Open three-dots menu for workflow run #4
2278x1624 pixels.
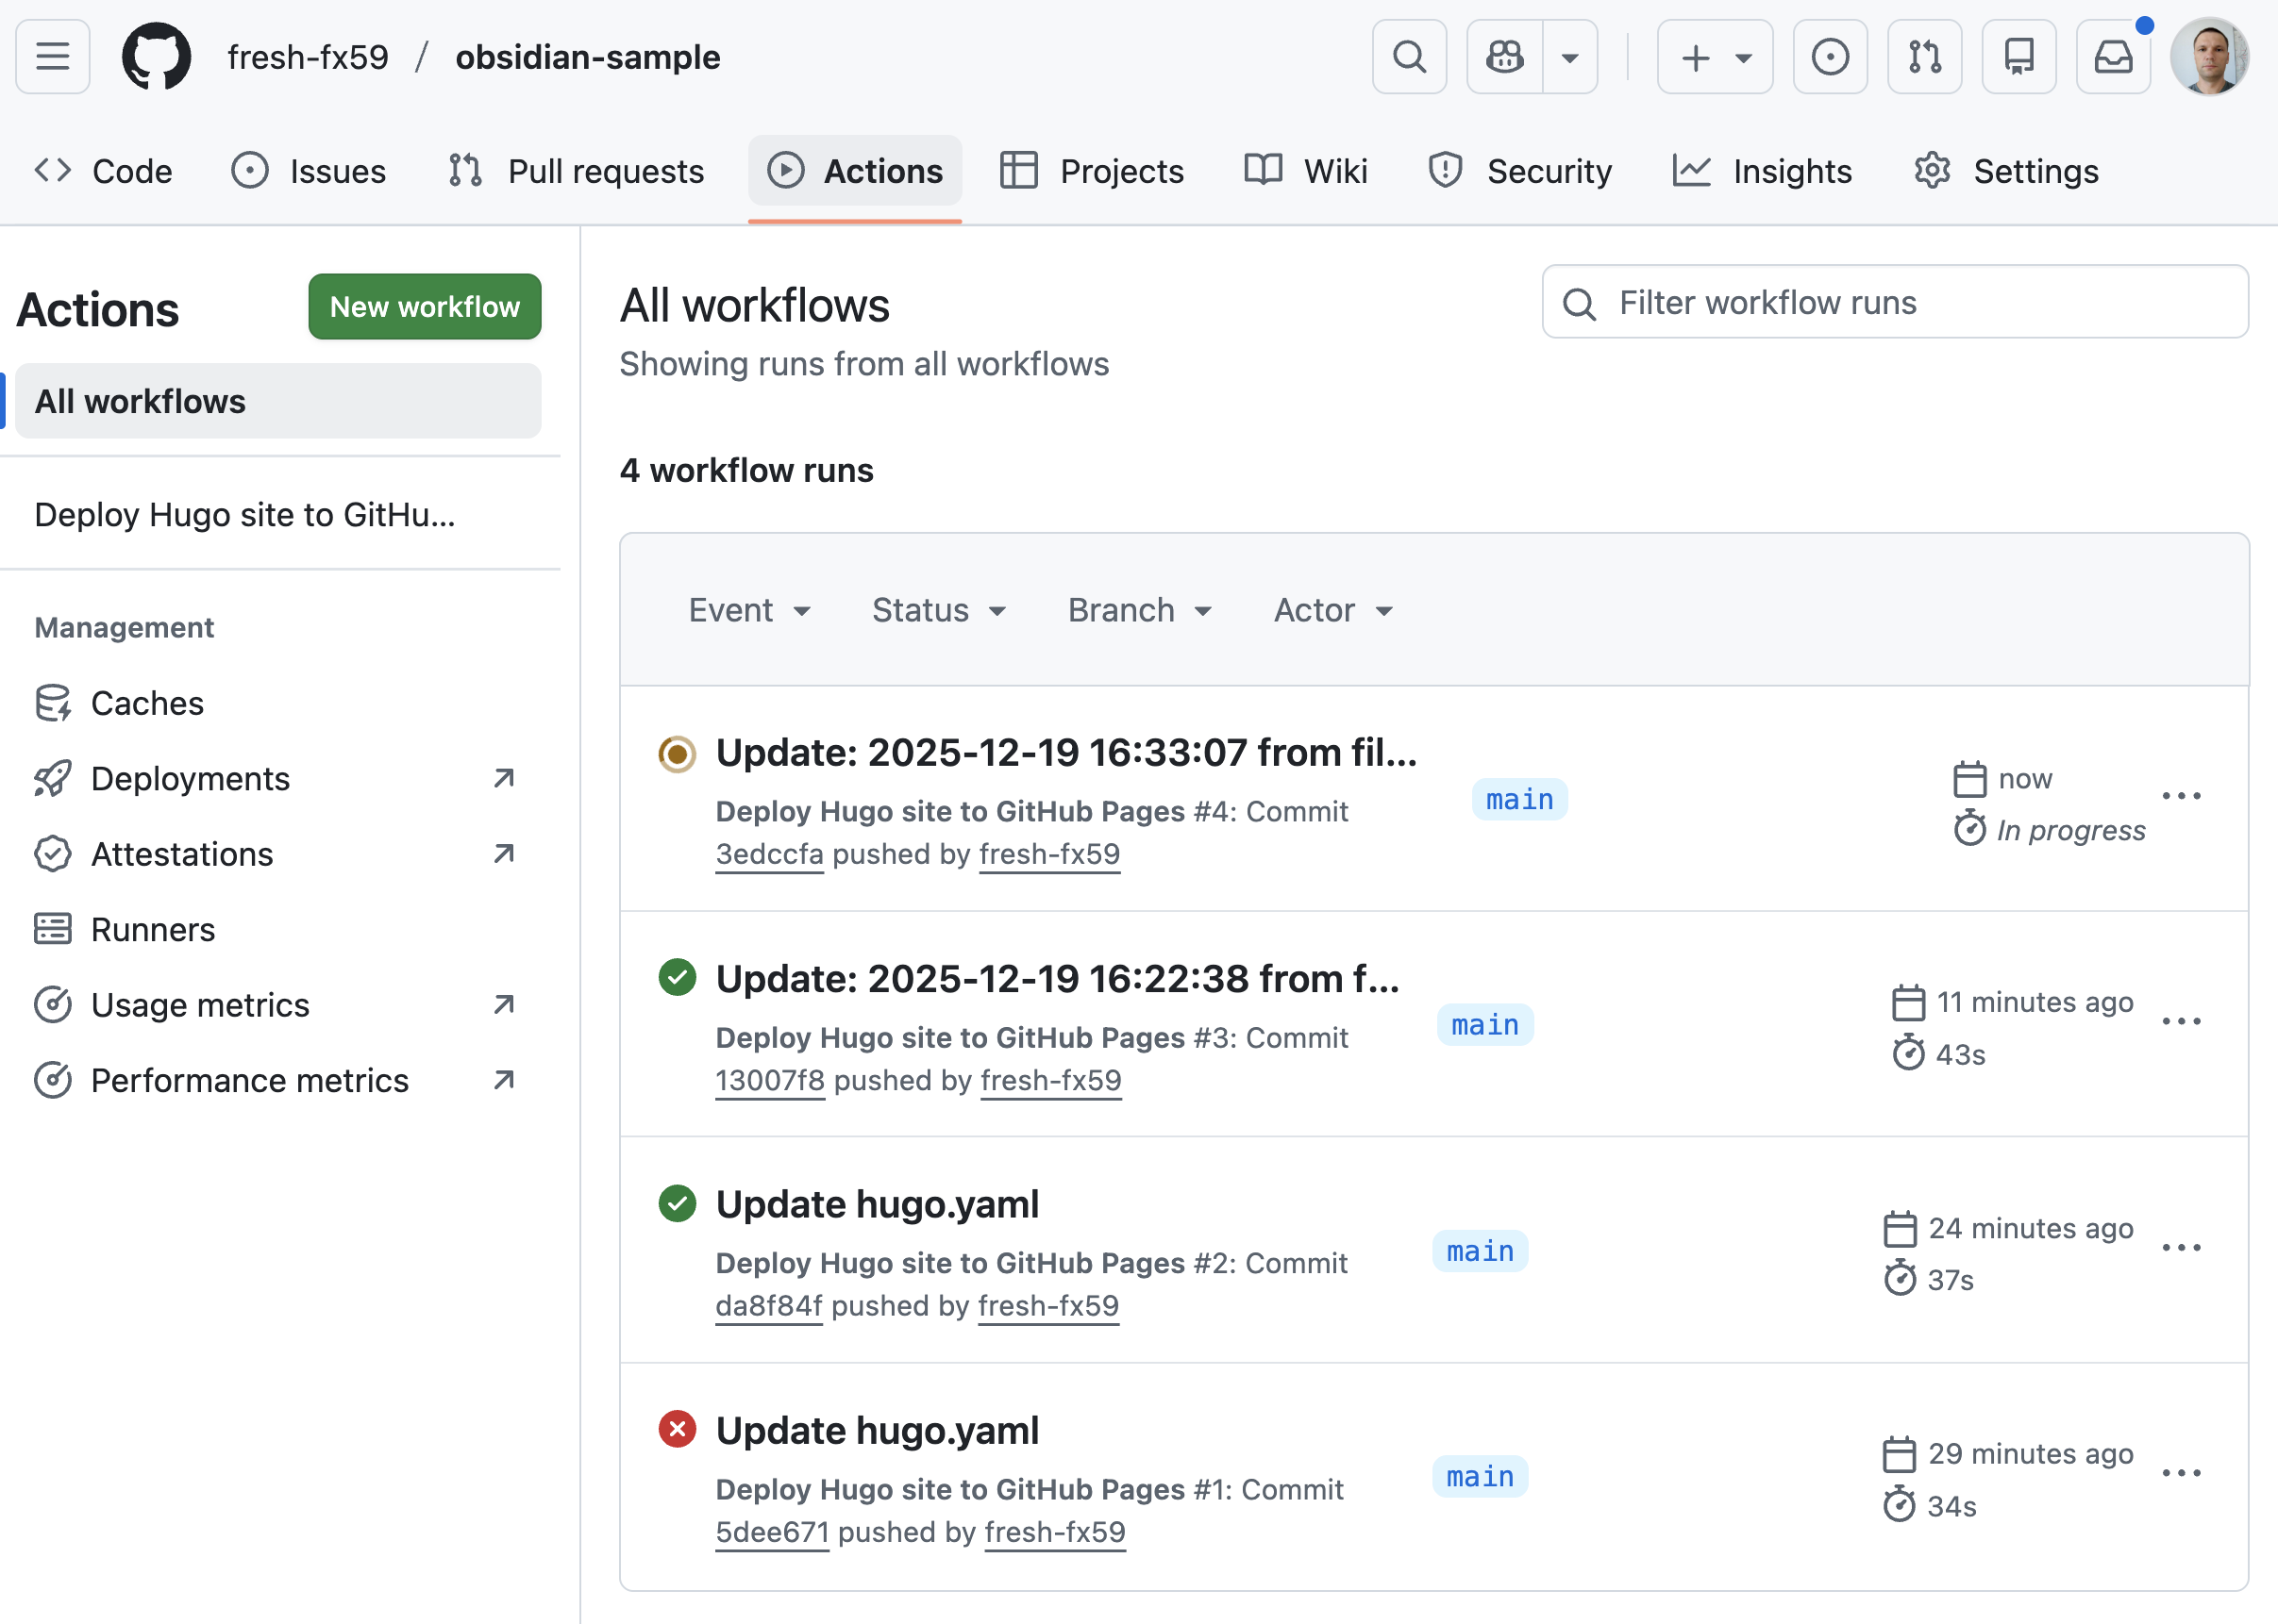[2180, 796]
